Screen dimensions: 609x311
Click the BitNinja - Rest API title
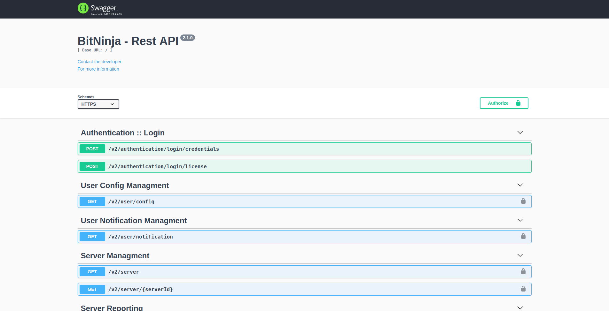pyautogui.click(x=128, y=41)
